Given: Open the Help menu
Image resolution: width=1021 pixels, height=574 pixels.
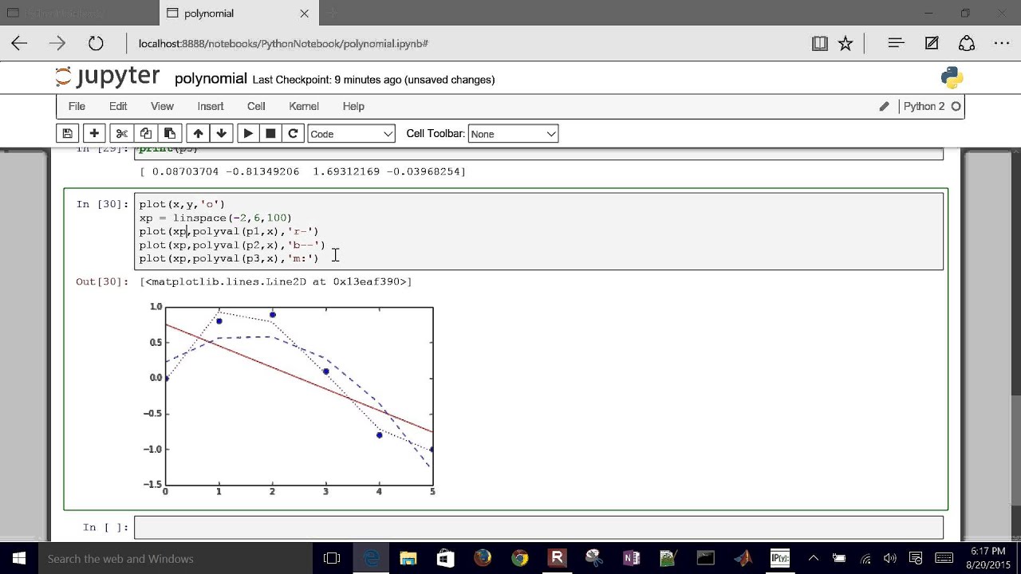Looking at the screenshot, I should pyautogui.click(x=353, y=106).
